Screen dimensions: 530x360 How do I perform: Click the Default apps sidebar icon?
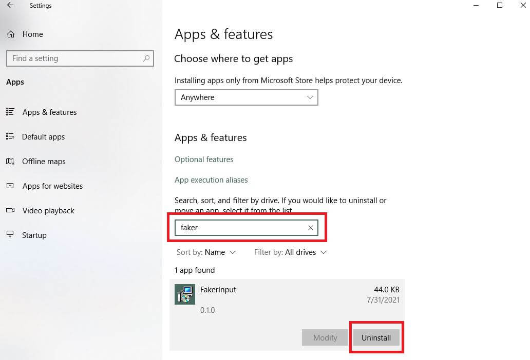10,136
